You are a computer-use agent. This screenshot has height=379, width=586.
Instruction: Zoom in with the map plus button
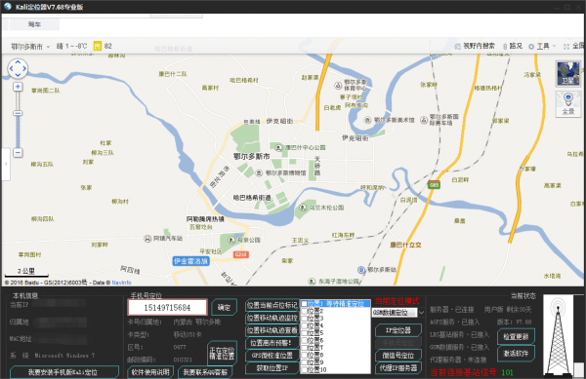click(x=18, y=87)
